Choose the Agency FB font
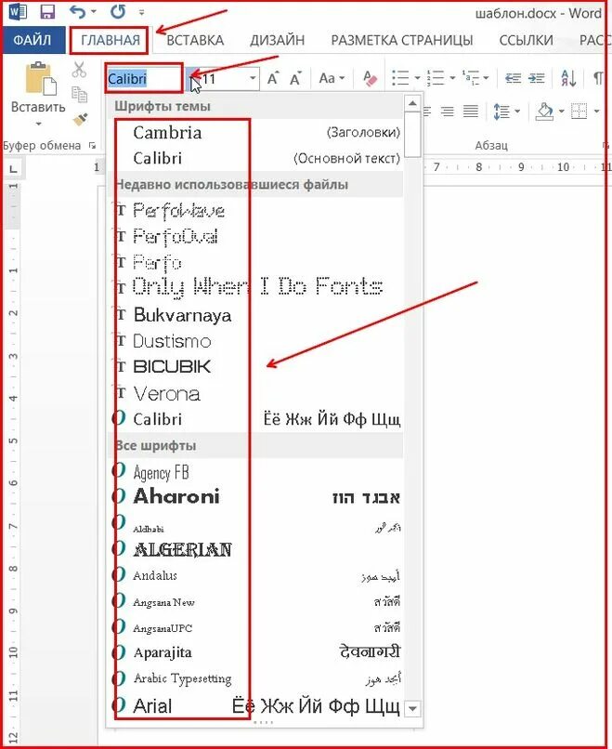 click(x=257, y=472)
